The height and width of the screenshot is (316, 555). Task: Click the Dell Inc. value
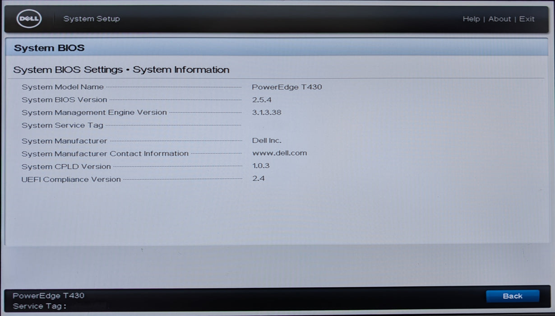[267, 141]
